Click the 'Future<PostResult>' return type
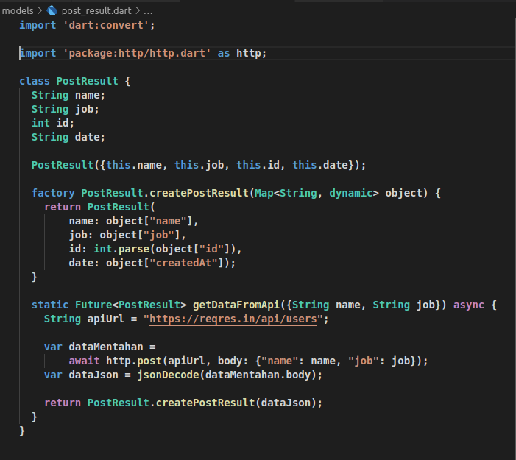516x460 pixels. (130, 305)
